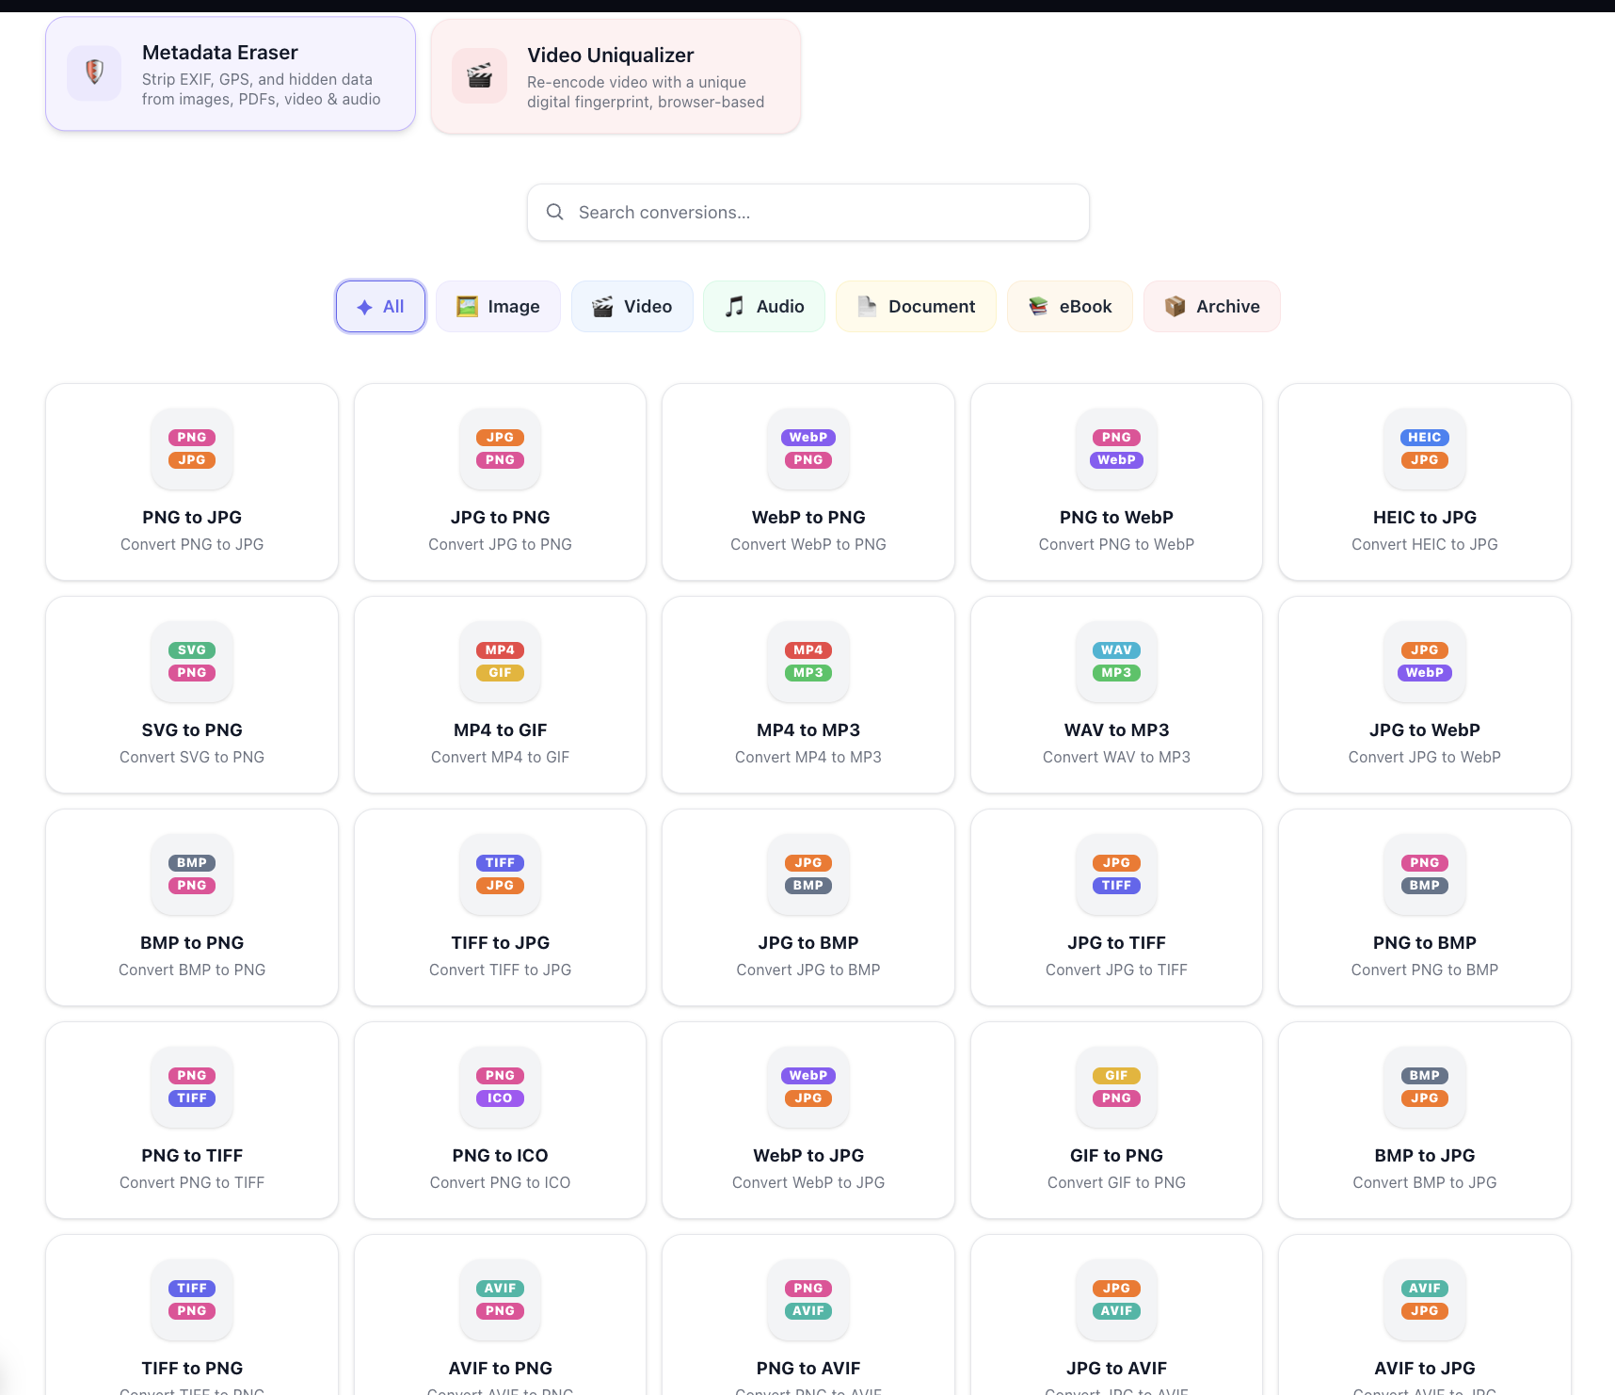Filter conversions by Document category

tap(916, 307)
